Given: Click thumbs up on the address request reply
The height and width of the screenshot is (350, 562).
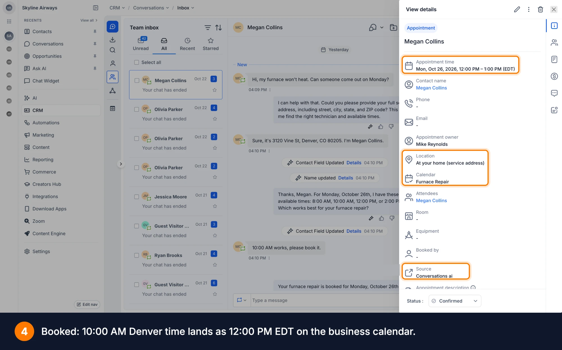Looking at the screenshot, I should 381,127.
